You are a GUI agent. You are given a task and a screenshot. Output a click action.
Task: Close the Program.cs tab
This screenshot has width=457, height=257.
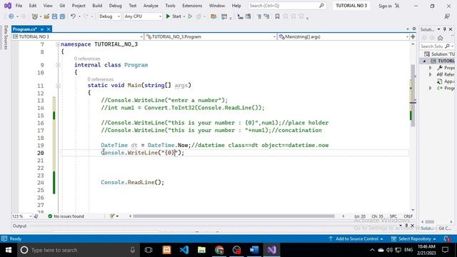coord(49,29)
